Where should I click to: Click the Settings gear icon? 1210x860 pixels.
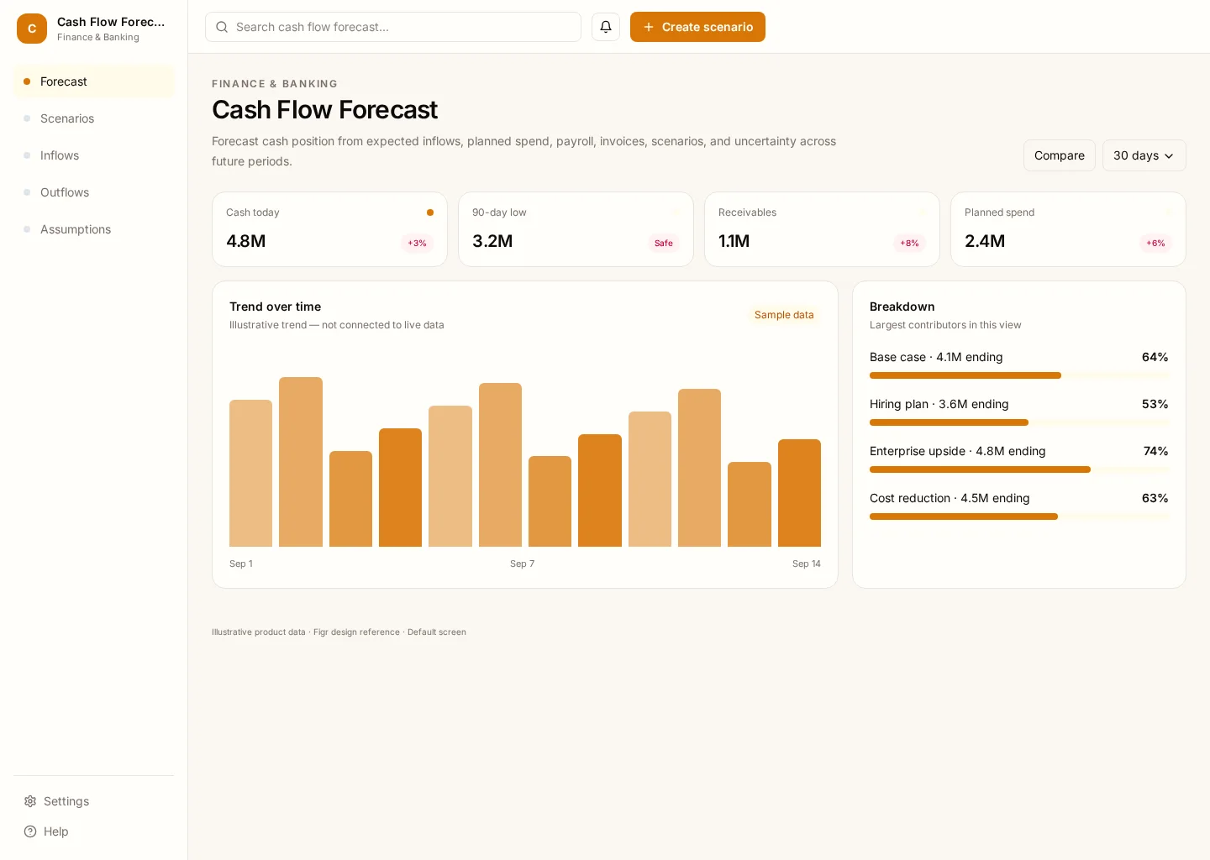tap(30, 801)
